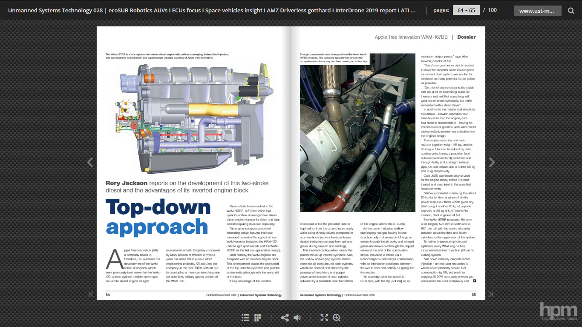Click the small continue arrow ending page 65 text
The height and width of the screenshot is (327, 582).
474,281
